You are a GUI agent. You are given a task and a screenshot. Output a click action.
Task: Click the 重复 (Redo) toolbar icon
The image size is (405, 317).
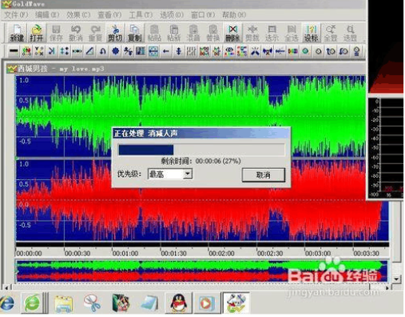click(95, 33)
